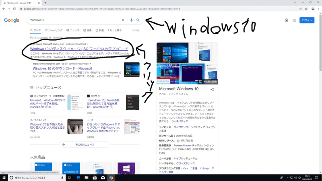Screen dimensions: 322x181
Task: Start voice search with microphone icon
Action: (131, 20)
